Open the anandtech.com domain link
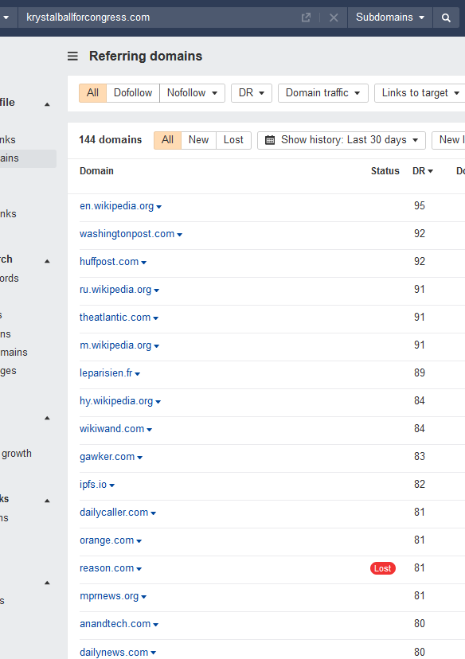The image size is (465, 659). (x=115, y=624)
